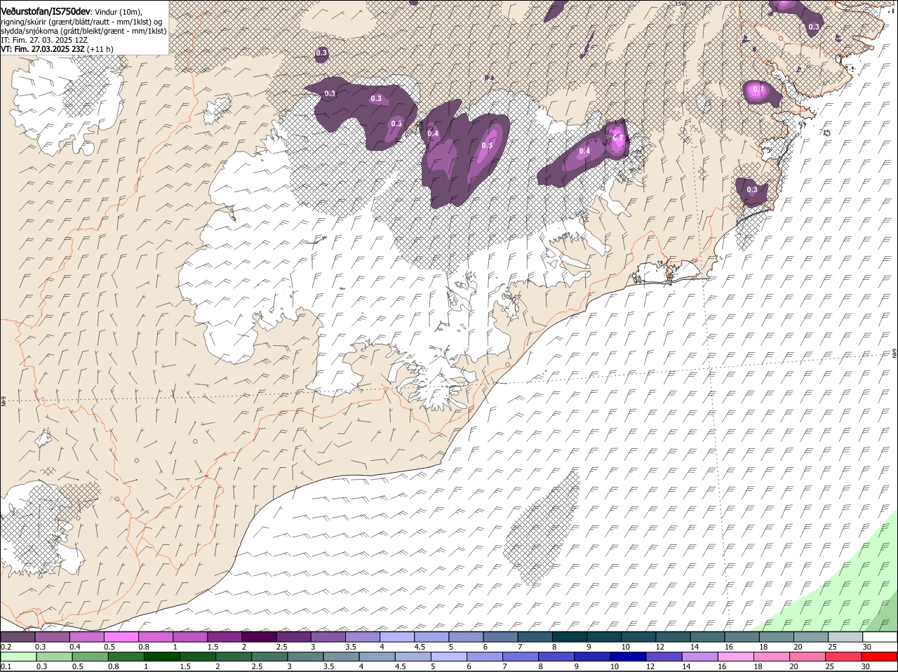Image resolution: width=898 pixels, height=672 pixels.
Task: Click the '0.1' label in the lower legend row
Action: [6, 667]
